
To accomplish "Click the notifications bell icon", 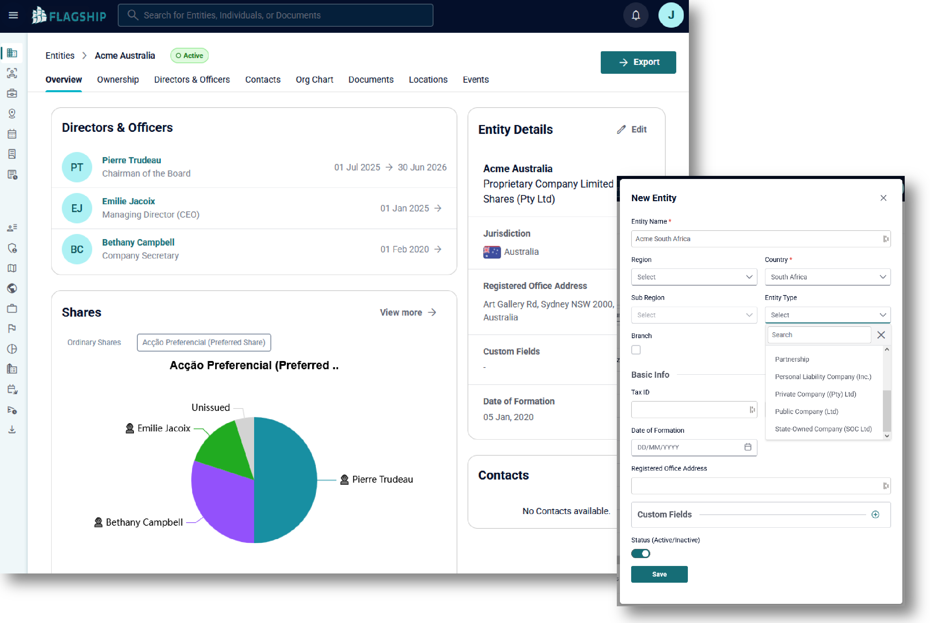I will 636,15.
